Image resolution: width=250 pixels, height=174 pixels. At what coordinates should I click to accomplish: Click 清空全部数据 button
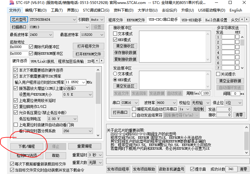tap(230, 81)
